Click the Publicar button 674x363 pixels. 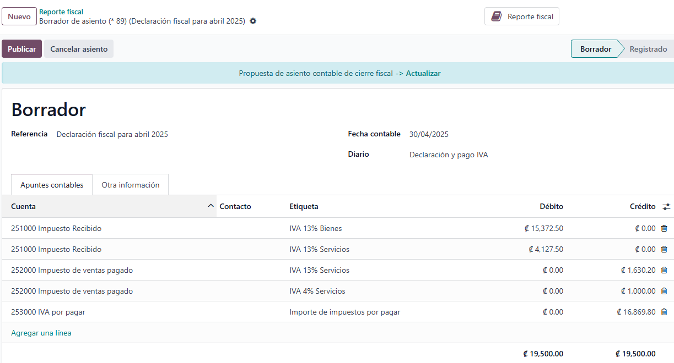pyautogui.click(x=21, y=49)
